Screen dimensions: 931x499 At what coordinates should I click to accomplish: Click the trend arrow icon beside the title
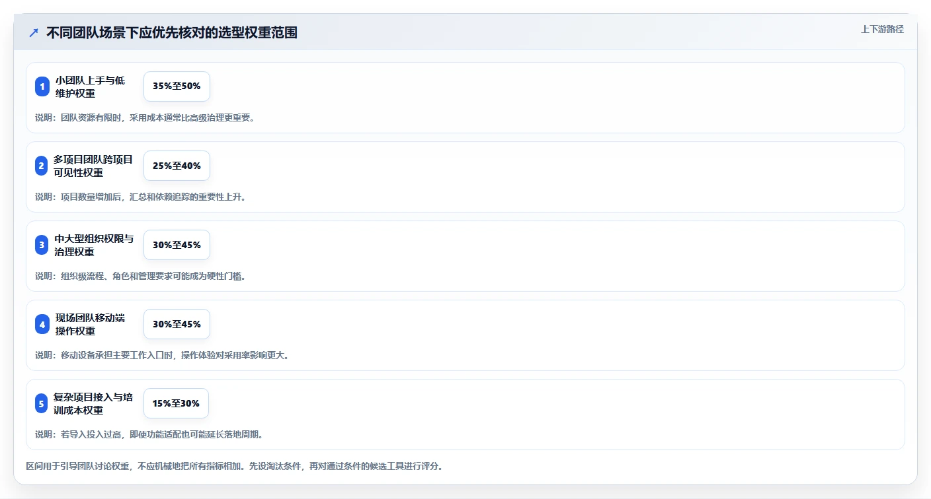[x=34, y=32]
